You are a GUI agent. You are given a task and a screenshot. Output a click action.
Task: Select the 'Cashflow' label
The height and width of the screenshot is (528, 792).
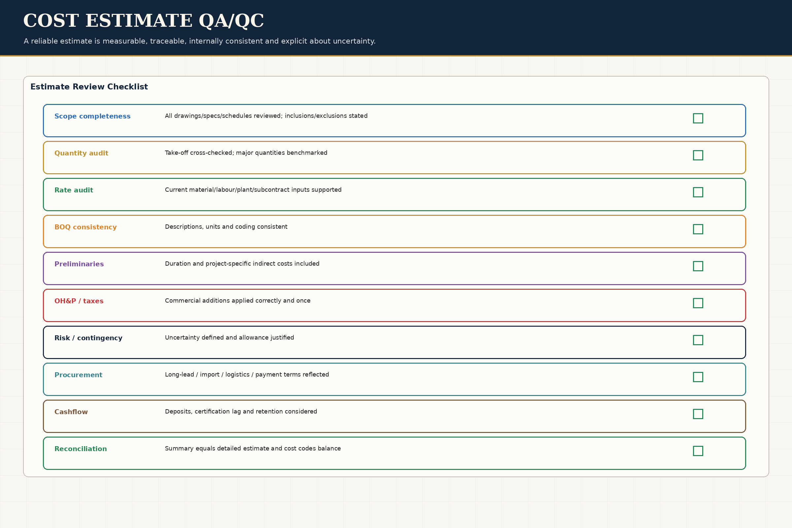[71, 412]
